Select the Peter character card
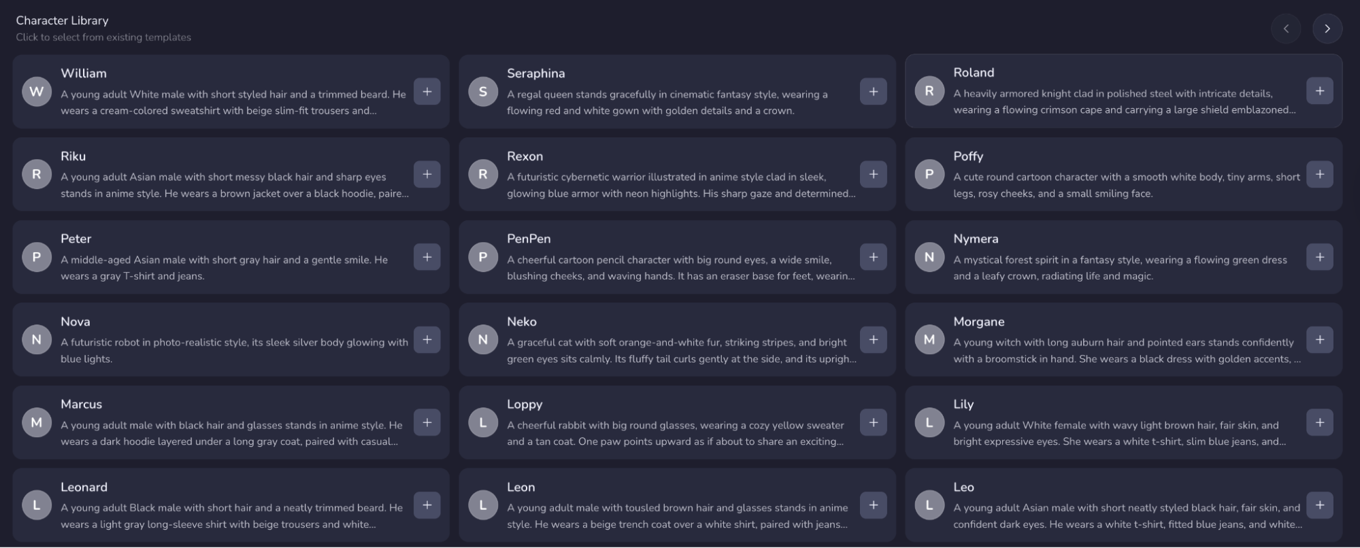Viewport: 1360px width, 548px height. [x=231, y=257]
